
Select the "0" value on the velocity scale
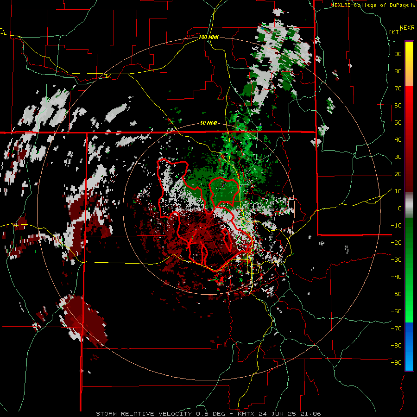[x=400, y=208]
